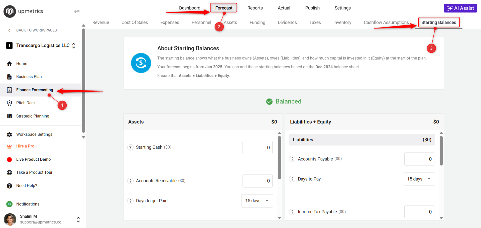Click the AI Assist button
Viewport: 481px width, 228px height.
tap(460, 8)
